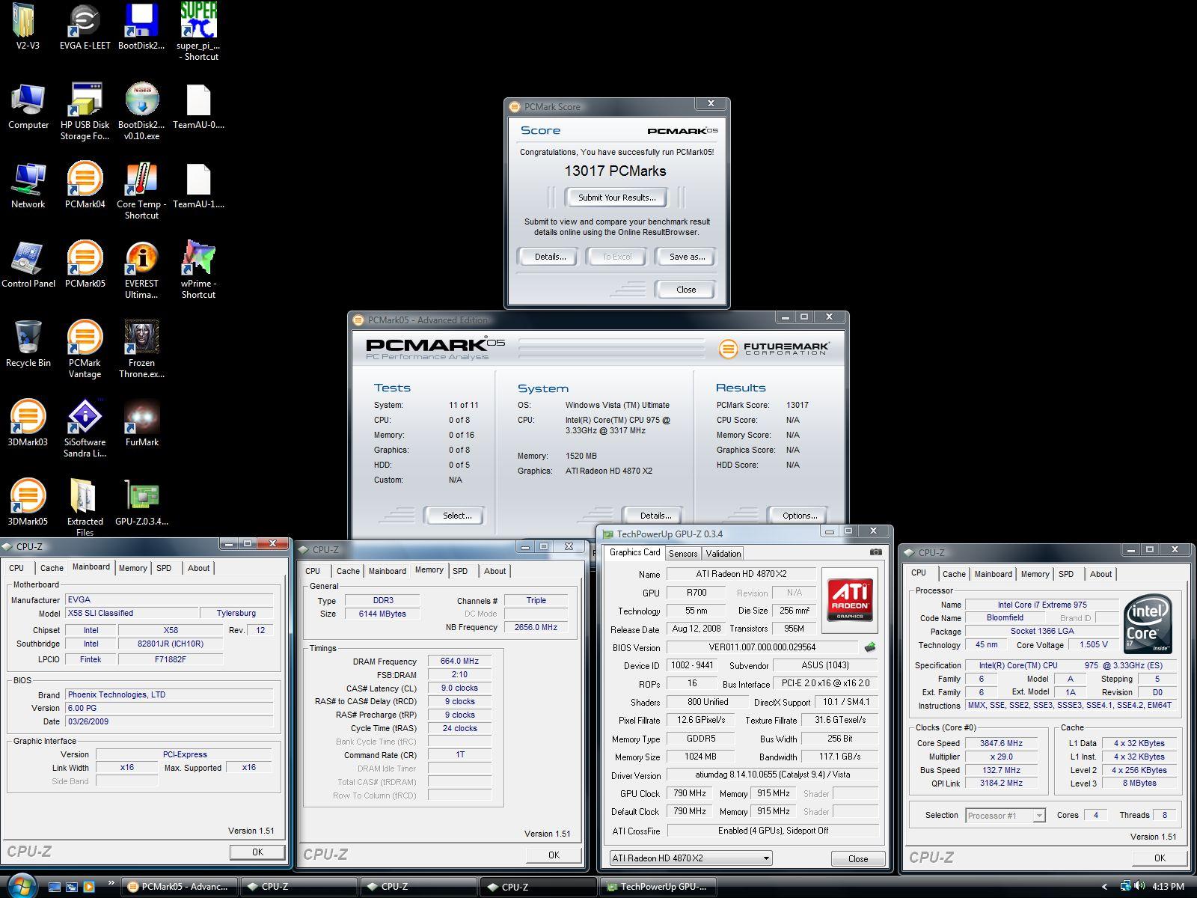Launch wPrime shortcut
The height and width of the screenshot is (898, 1197).
tap(198, 259)
